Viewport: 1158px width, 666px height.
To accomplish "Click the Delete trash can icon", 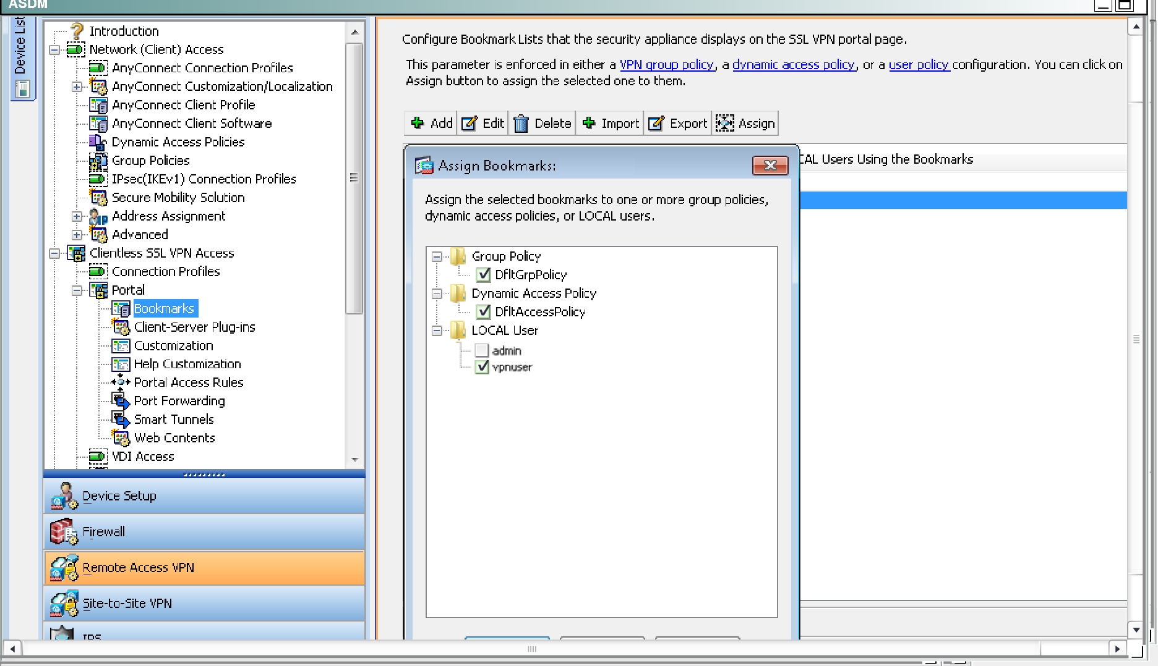I will click(521, 124).
